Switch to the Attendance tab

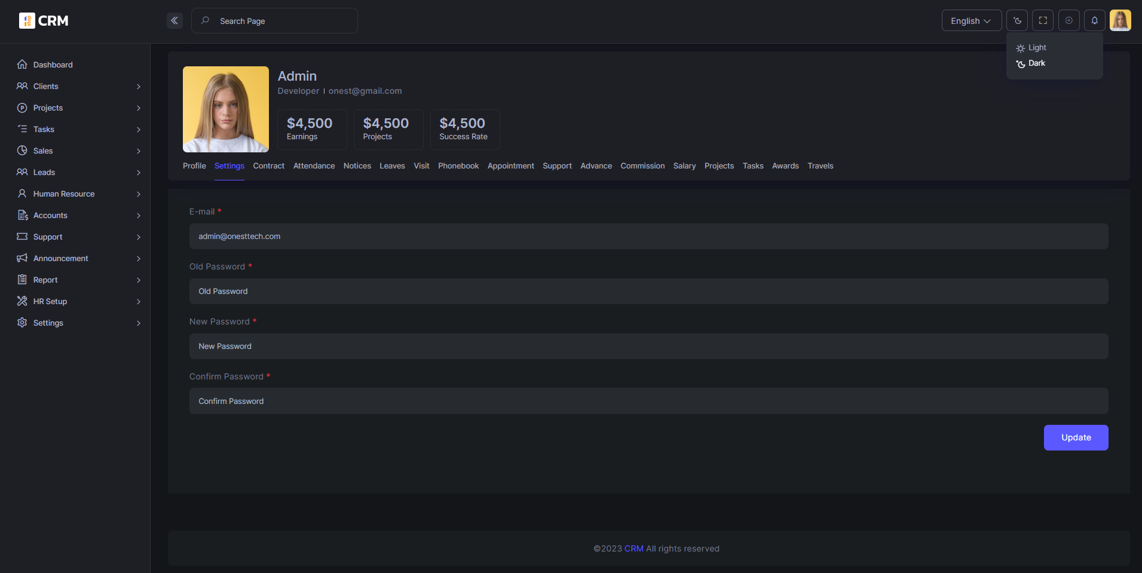click(x=314, y=166)
